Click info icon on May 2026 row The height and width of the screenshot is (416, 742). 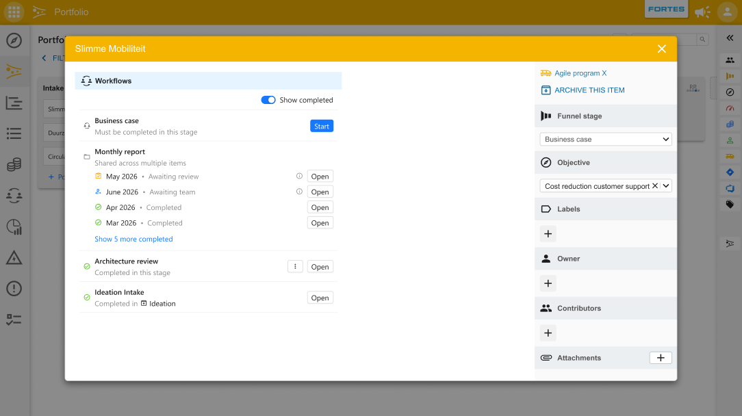click(x=299, y=176)
